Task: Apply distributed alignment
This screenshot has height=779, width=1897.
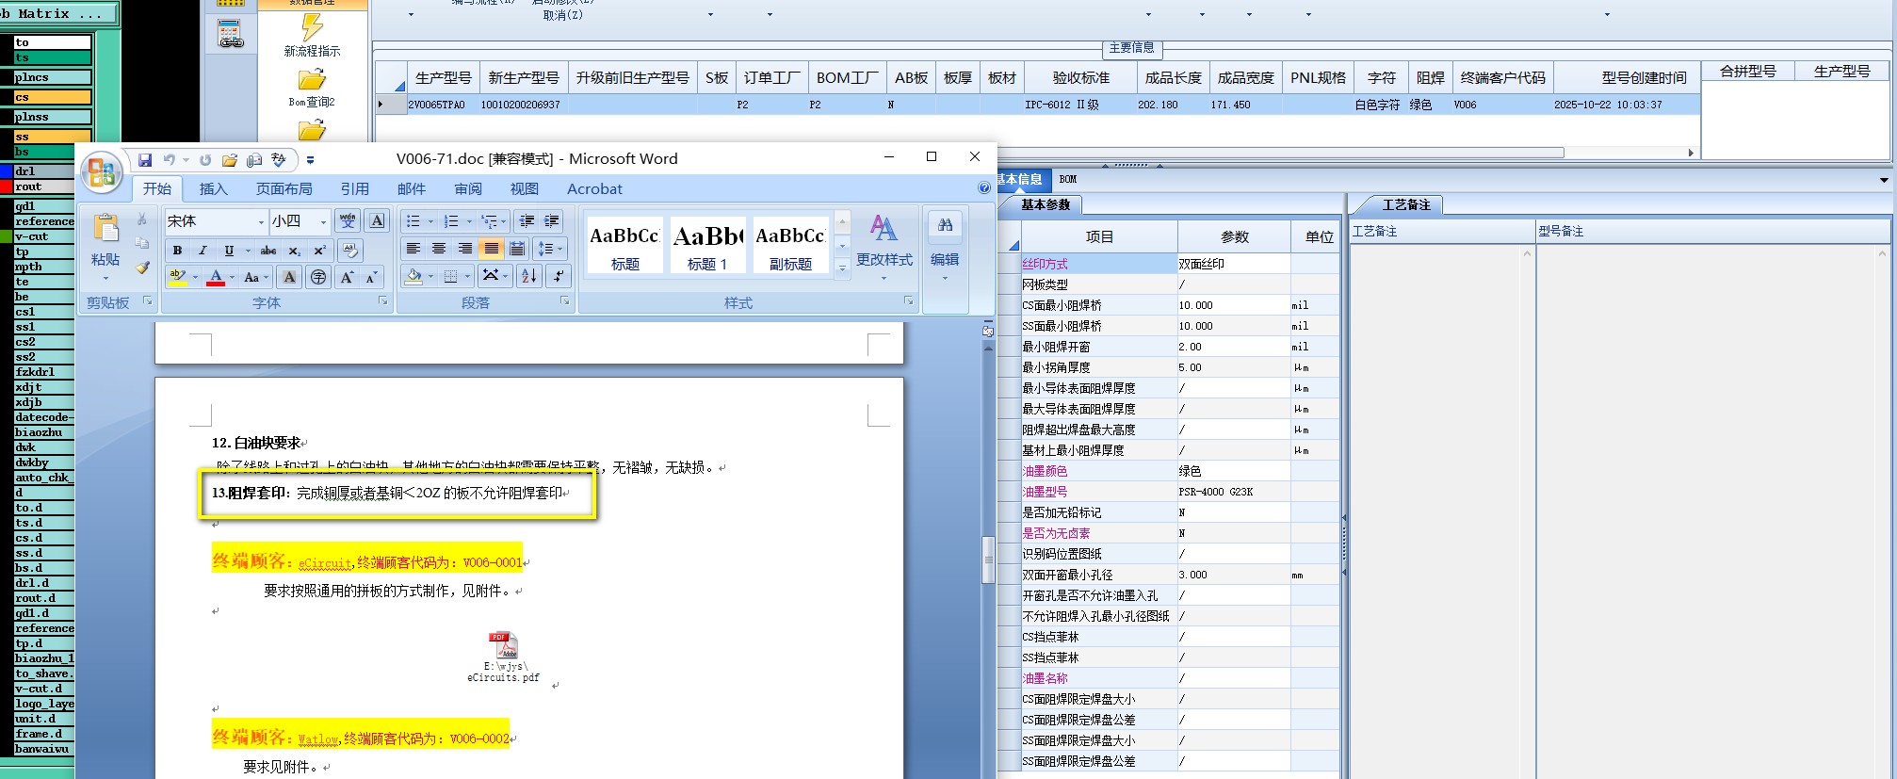Action: (517, 249)
